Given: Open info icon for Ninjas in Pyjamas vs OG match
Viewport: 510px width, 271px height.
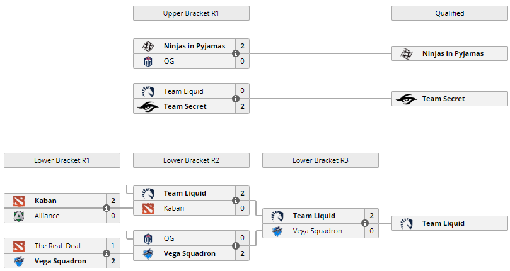Looking at the screenshot, I should point(236,53).
